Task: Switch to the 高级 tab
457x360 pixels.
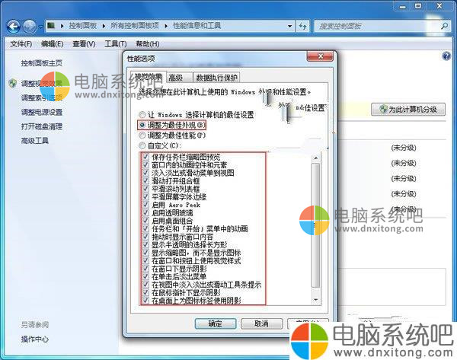Action: 176,77
